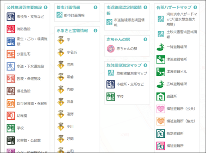The height and width of the screenshot is (153, 206).
Task: Choose the 公営住宅 housing icon
Action: (x=11, y=54)
